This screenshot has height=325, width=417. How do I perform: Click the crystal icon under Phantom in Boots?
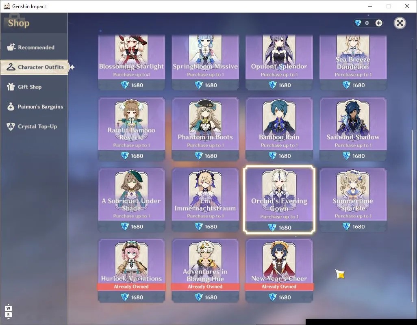tap(199, 156)
